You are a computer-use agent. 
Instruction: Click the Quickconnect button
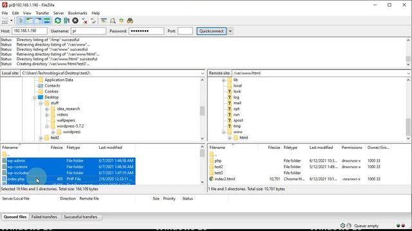pyautogui.click(x=211, y=31)
